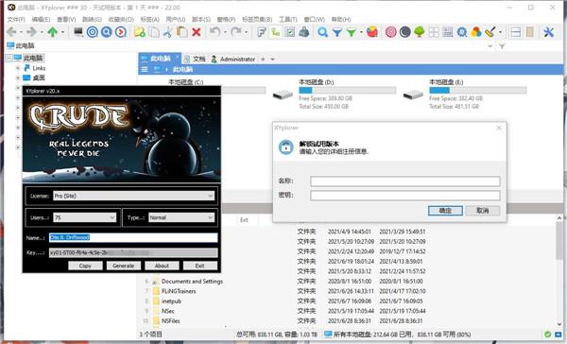The width and height of the screenshot is (567, 344).
Task: Open the address bar history dropdown arrow
Action: click(490, 46)
